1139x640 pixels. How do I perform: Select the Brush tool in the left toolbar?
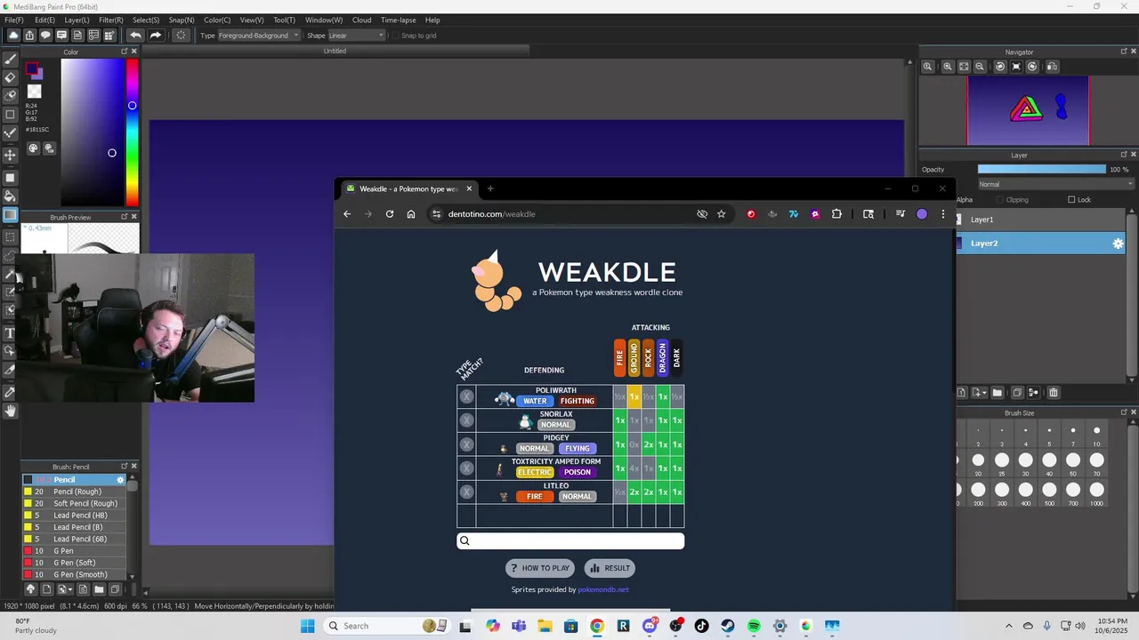pos(11,60)
